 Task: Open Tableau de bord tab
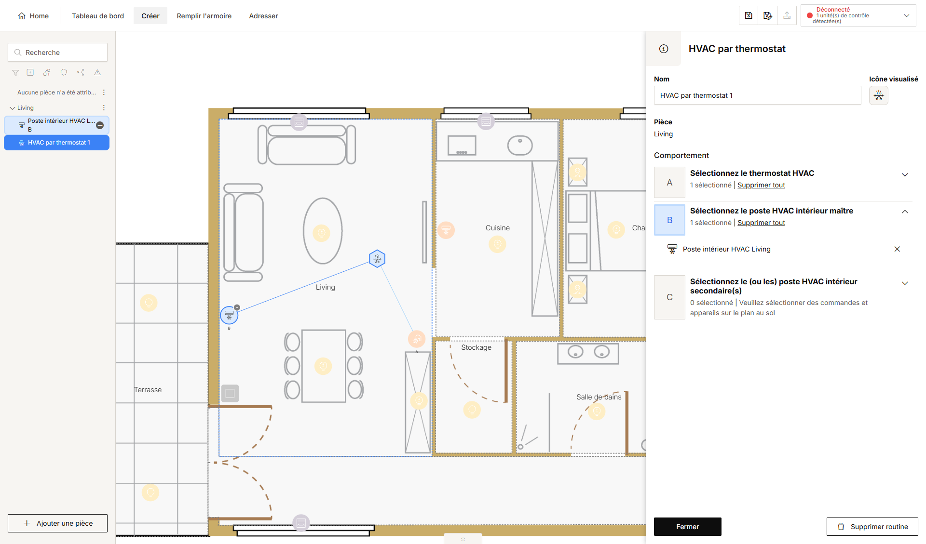pyautogui.click(x=98, y=16)
